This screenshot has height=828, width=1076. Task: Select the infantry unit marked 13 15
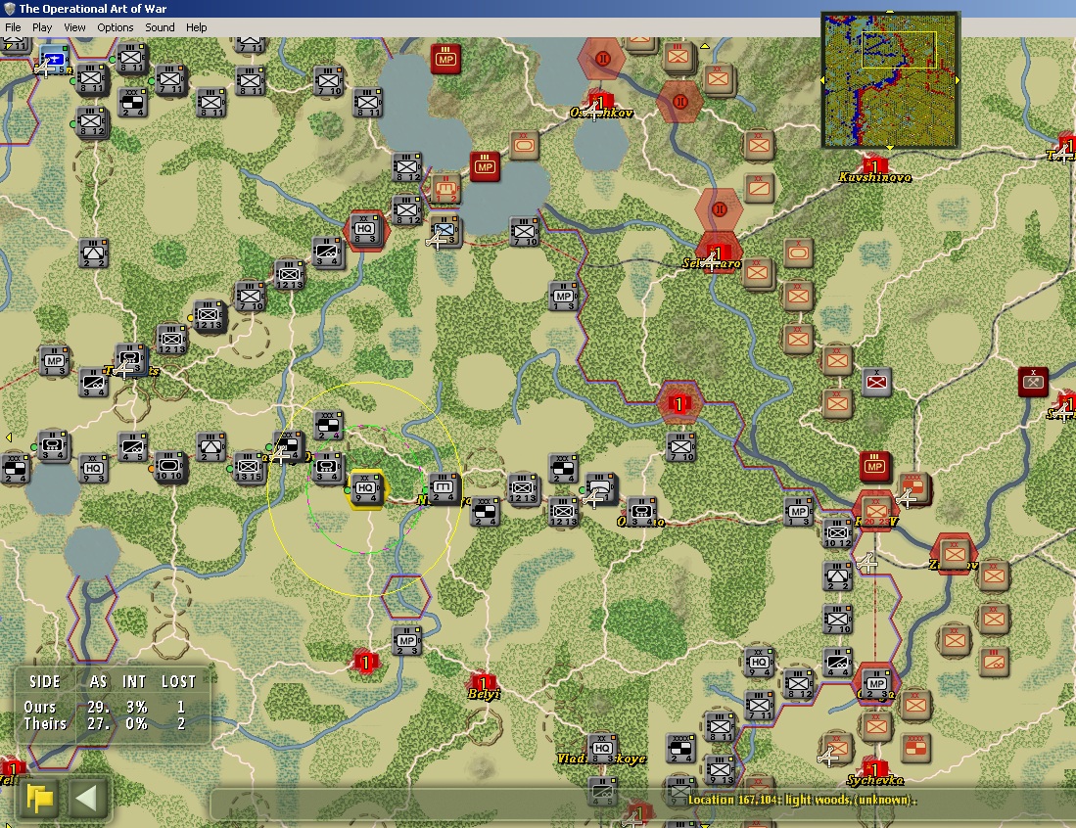(249, 468)
